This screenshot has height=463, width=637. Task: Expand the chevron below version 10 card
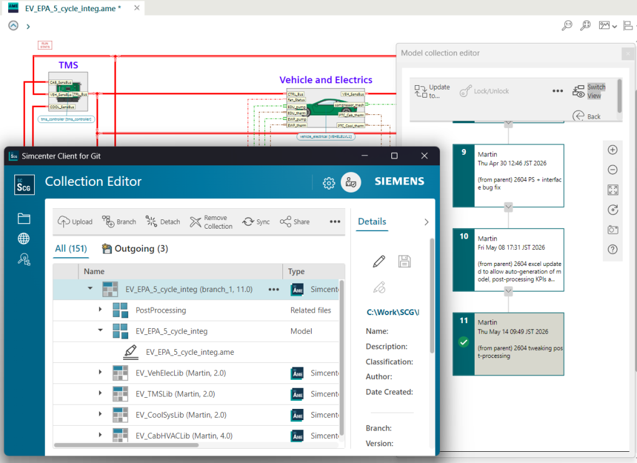[x=508, y=291]
